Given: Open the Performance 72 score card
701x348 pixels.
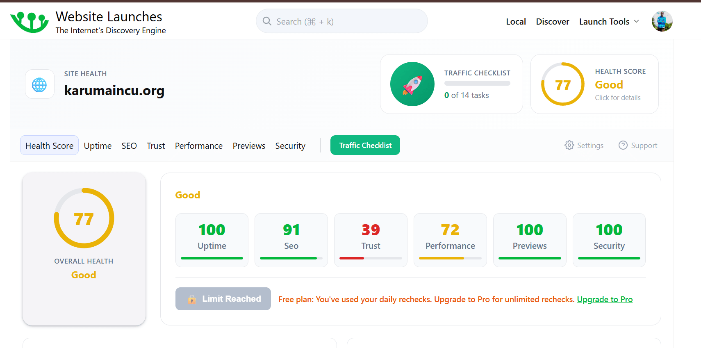Looking at the screenshot, I should coord(450,240).
